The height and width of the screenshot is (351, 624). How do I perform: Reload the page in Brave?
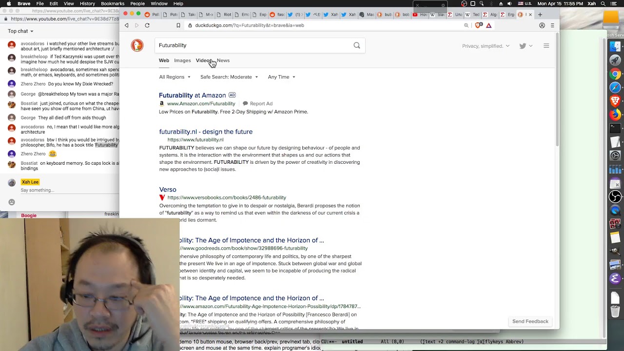click(x=147, y=25)
